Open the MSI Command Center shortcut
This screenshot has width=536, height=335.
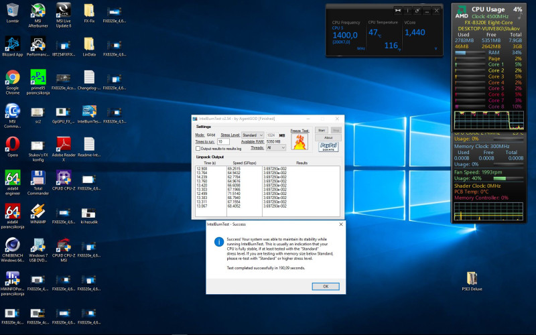click(13, 111)
